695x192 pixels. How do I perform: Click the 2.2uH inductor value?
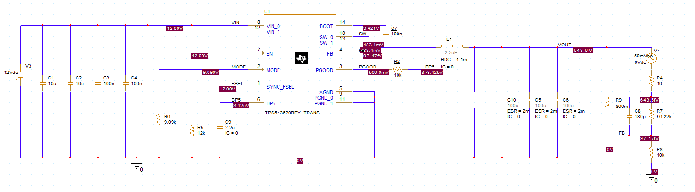[x=451, y=54]
